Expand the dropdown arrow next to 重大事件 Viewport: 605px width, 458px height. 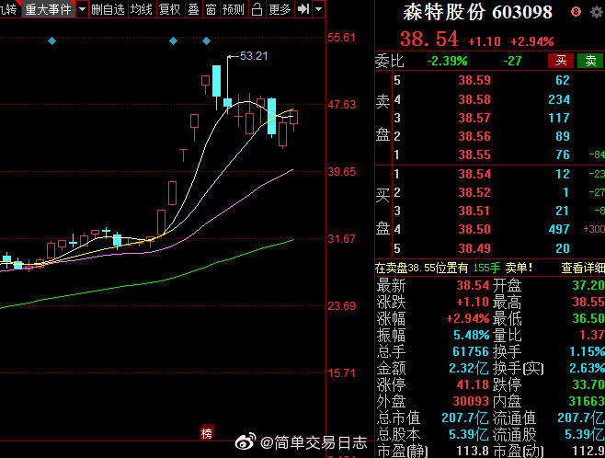point(82,9)
